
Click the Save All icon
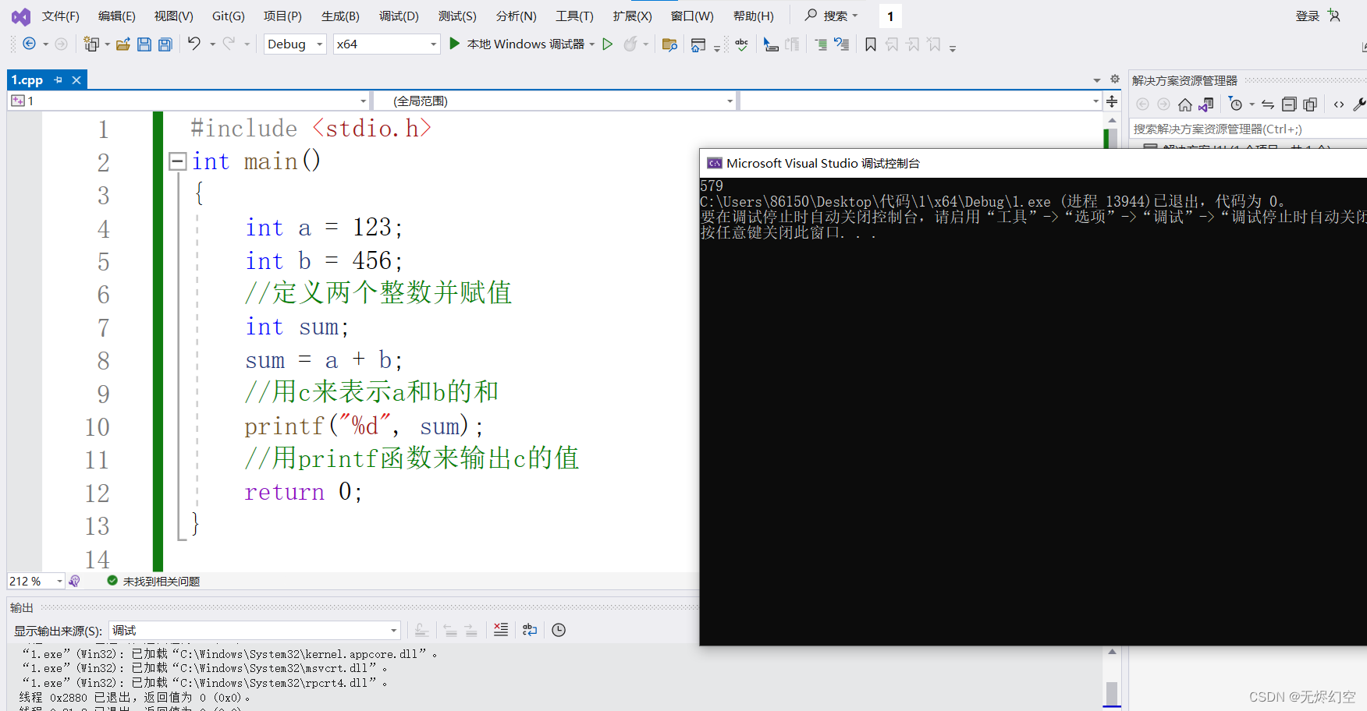[165, 44]
